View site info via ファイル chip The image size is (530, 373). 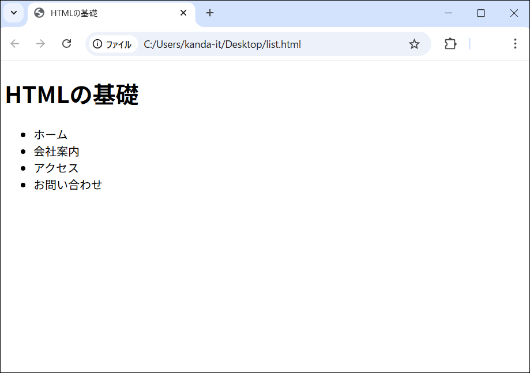pos(112,44)
